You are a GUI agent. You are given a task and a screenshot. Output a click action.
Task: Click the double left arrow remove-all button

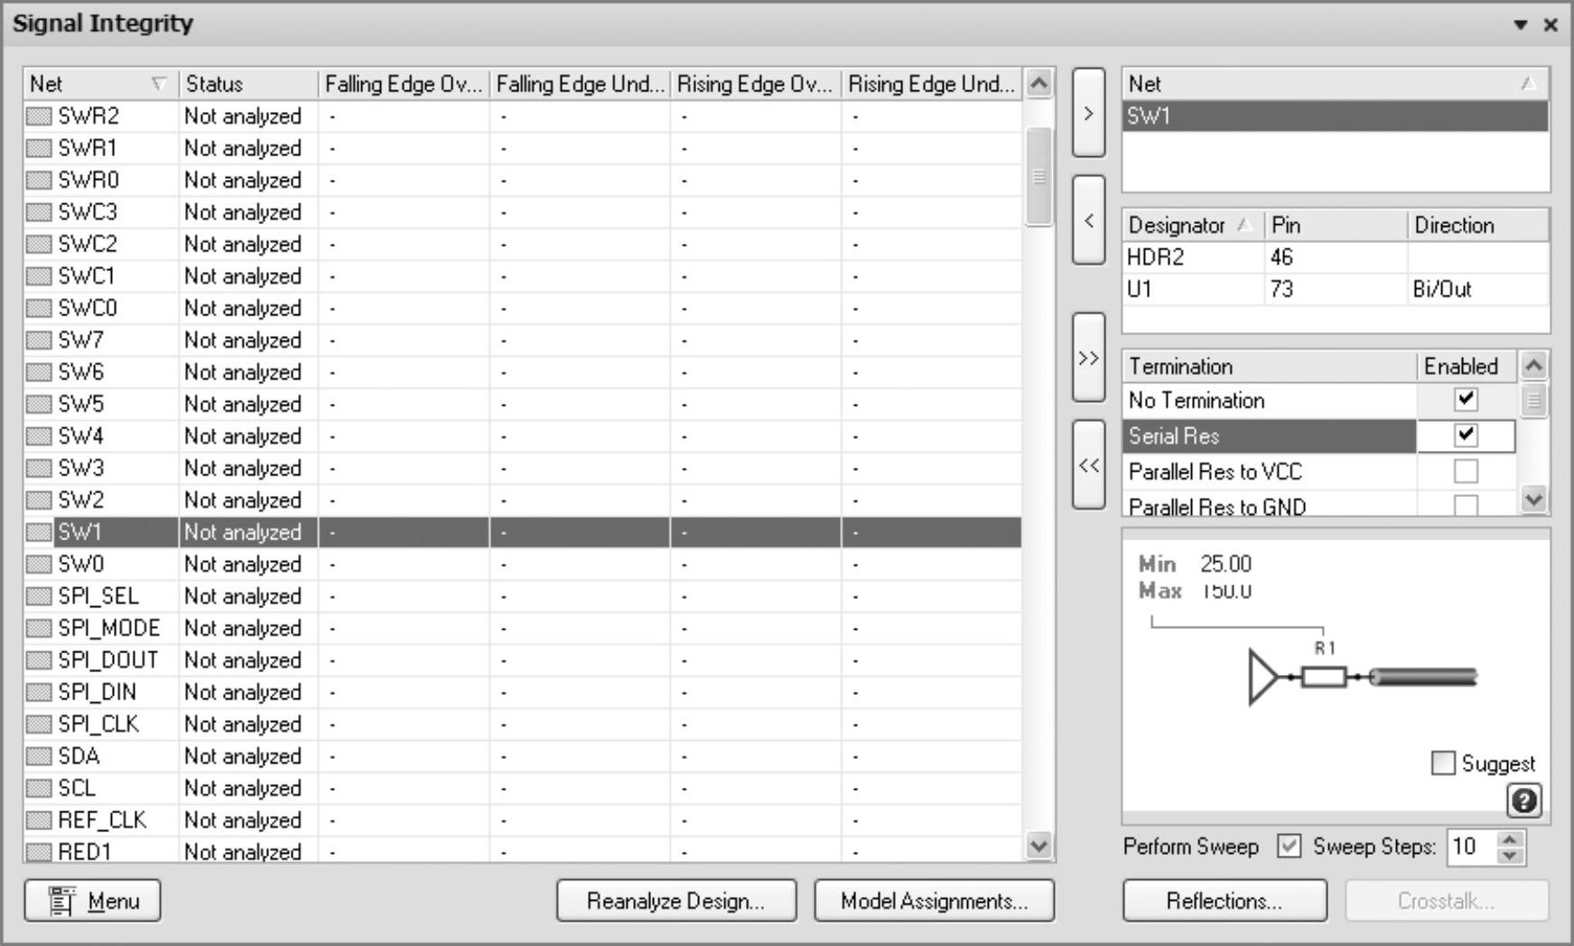(x=1088, y=465)
